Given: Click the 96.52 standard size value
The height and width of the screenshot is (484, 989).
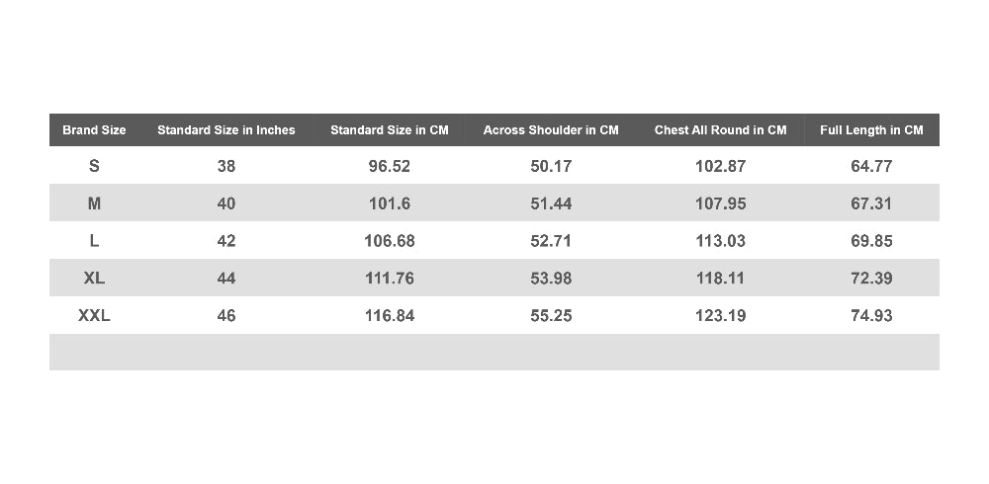Looking at the screenshot, I should pyautogui.click(x=389, y=166).
